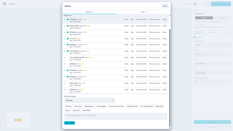This screenshot has width=233, height=131.
Task: Click the Library dialog vertical scrollbar
Action: click(170, 78)
